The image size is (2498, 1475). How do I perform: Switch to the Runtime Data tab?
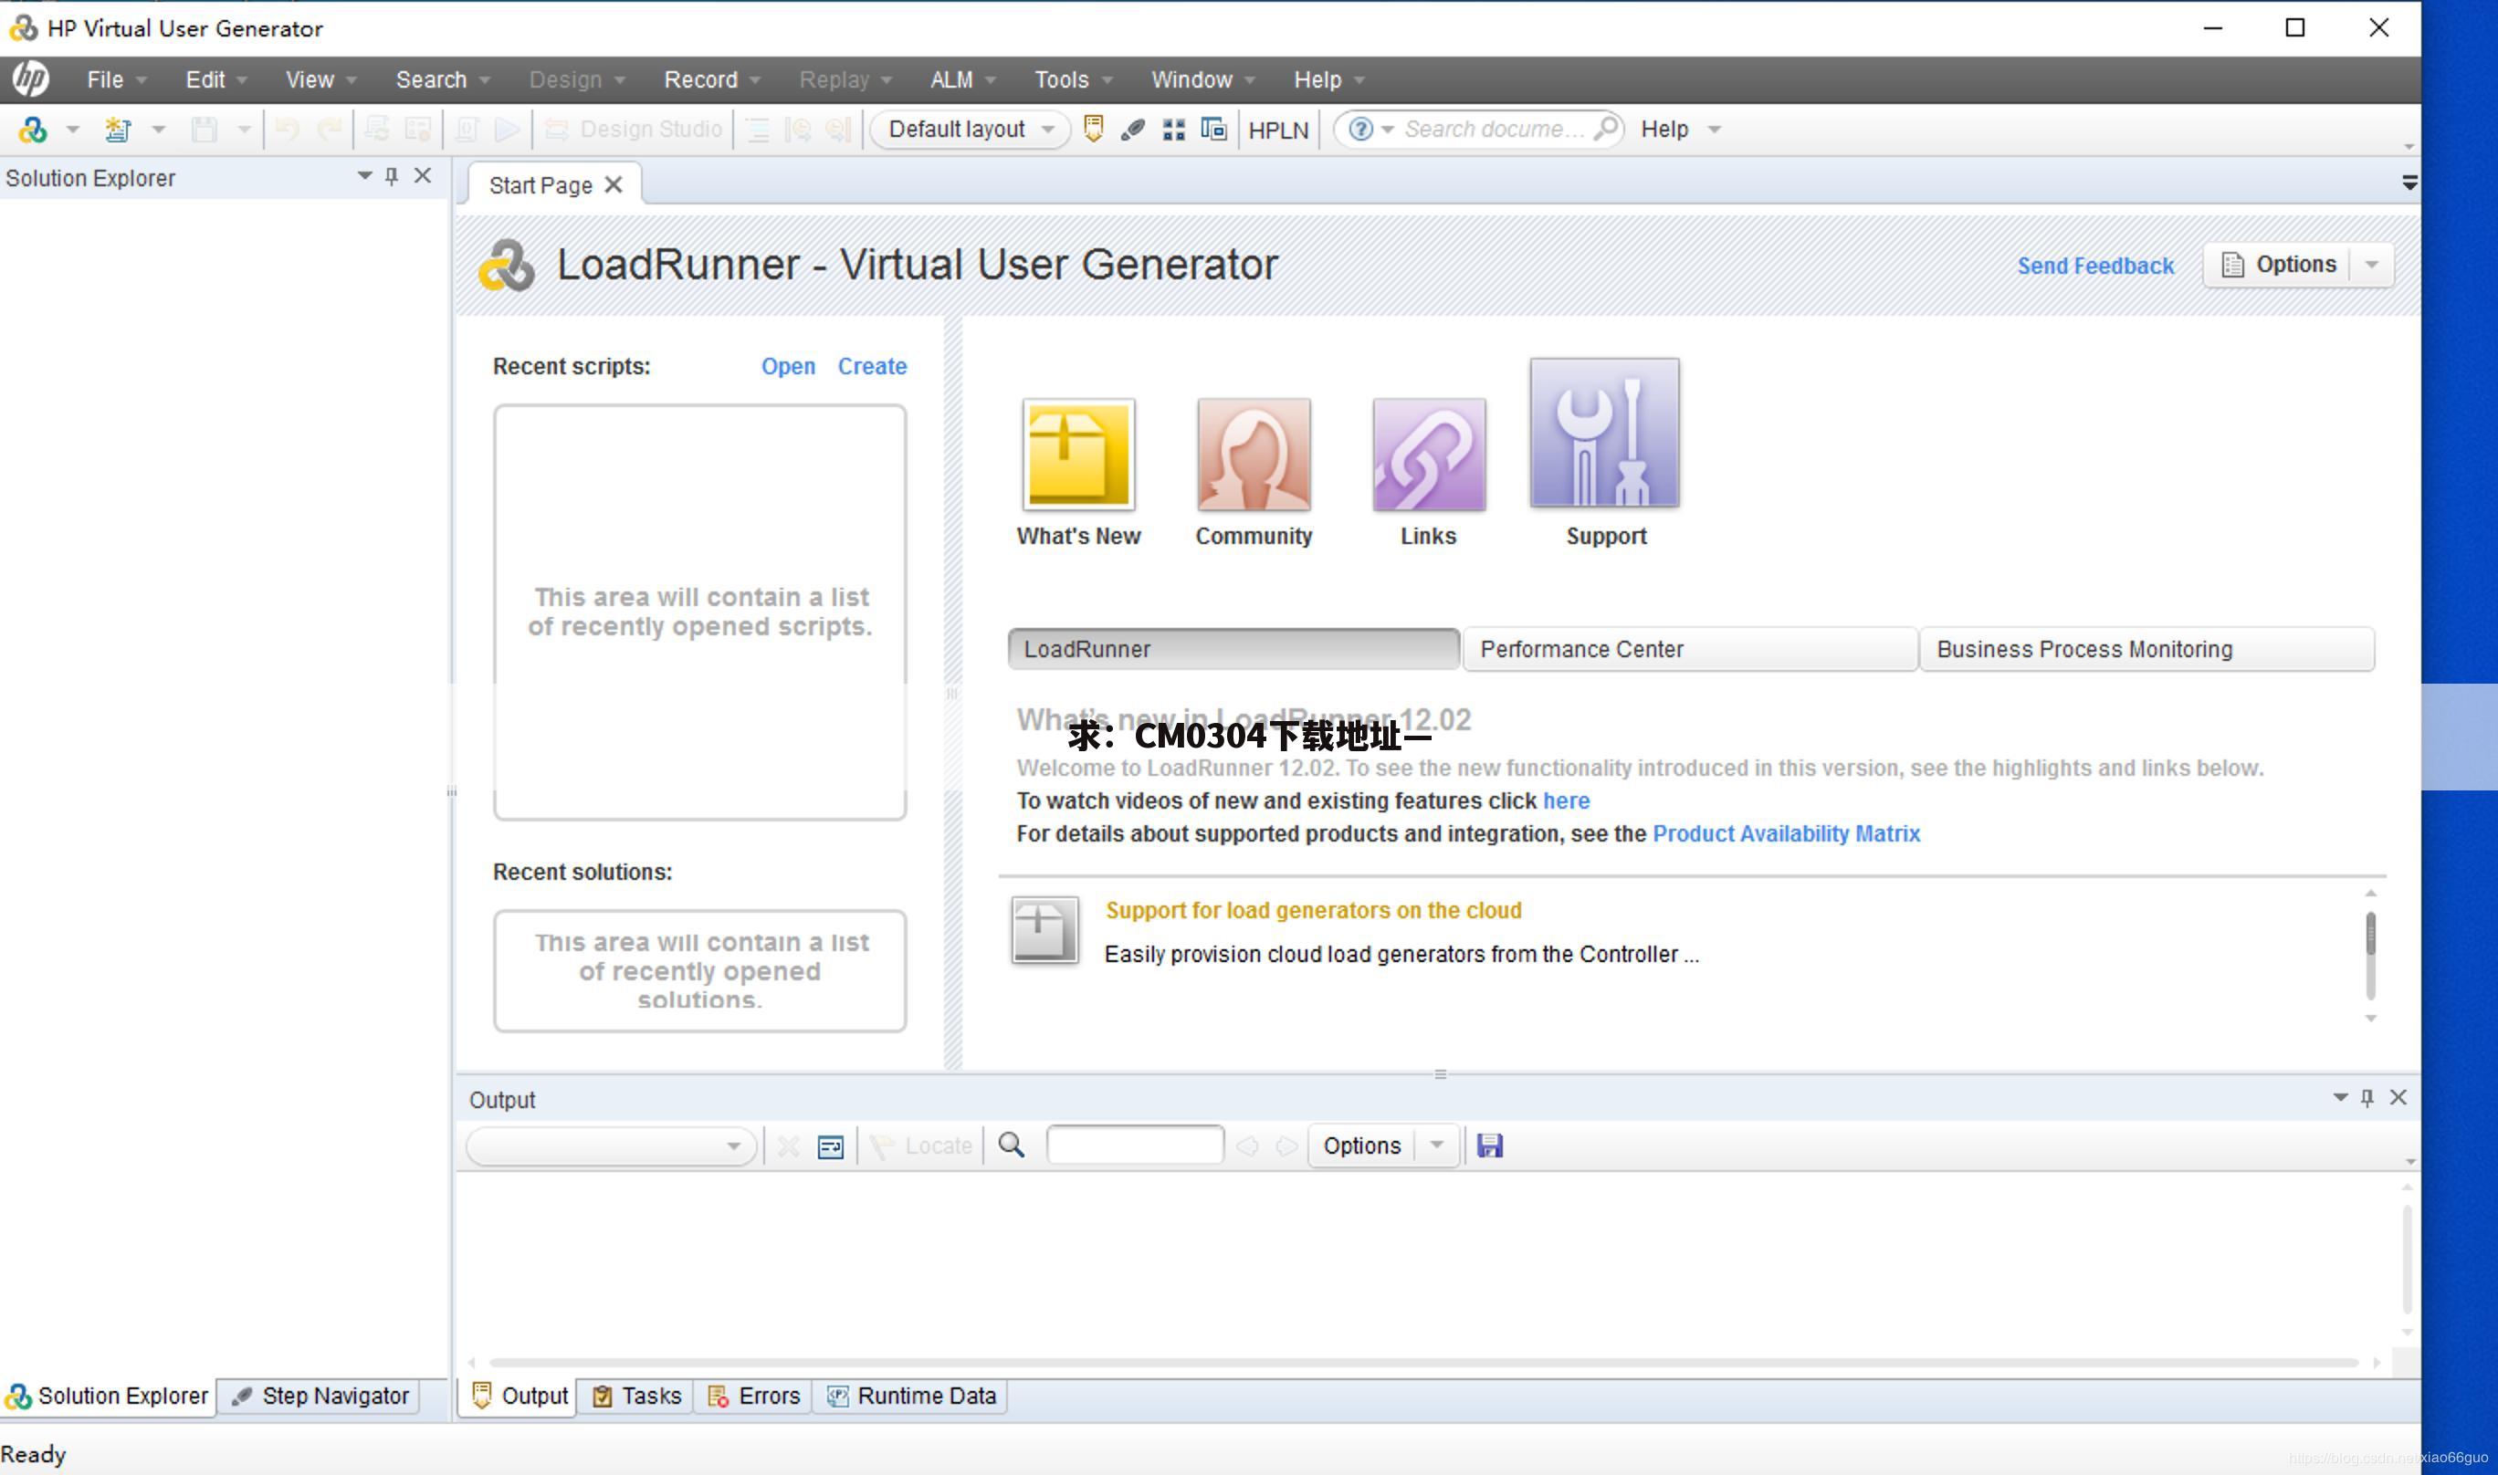pyautogui.click(x=910, y=1396)
